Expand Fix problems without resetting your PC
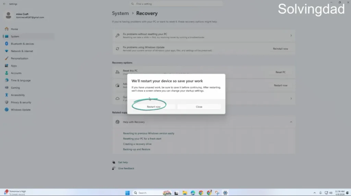Image resolution: width=351 pixels, height=196 pixels. coord(204,36)
